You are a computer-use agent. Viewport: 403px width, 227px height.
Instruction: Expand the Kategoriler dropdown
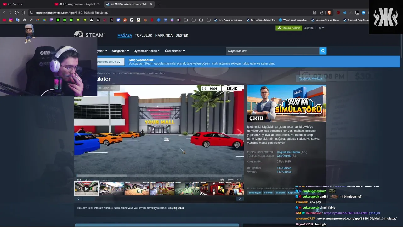(x=120, y=51)
